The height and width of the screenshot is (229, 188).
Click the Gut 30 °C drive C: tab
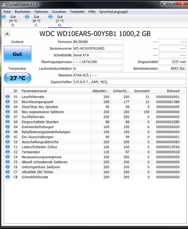point(37,21)
